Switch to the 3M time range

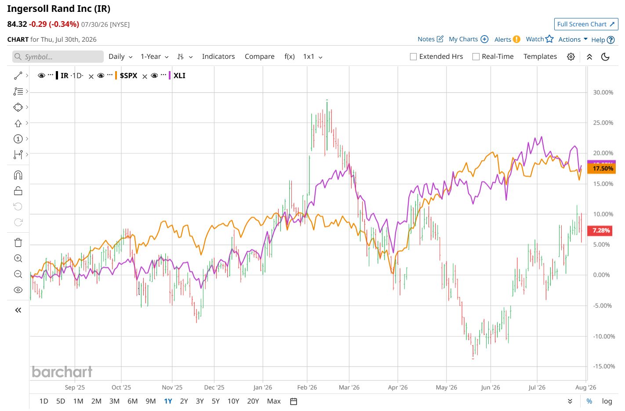(114, 401)
